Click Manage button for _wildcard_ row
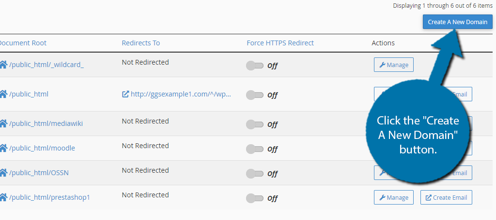Screen dimensions: 496x220 [393, 65]
